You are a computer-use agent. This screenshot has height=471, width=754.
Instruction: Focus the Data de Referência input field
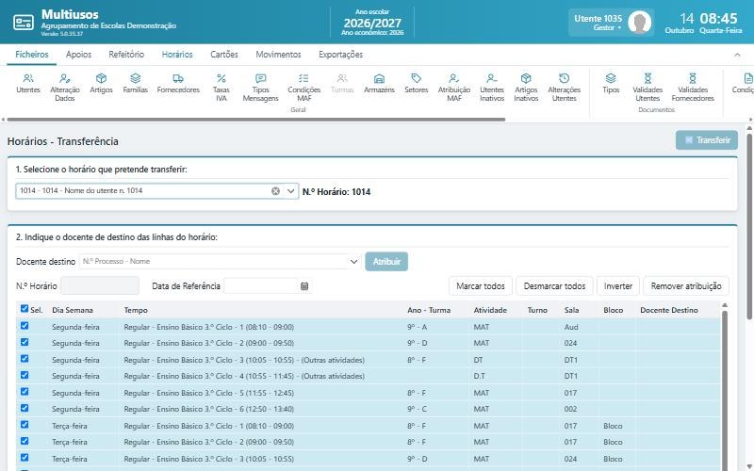pyautogui.click(x=261, y=286)
